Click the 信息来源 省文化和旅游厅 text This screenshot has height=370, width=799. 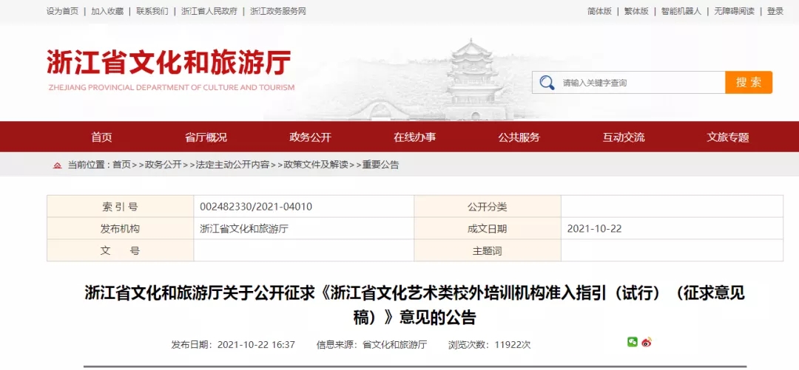coord(371,345)
